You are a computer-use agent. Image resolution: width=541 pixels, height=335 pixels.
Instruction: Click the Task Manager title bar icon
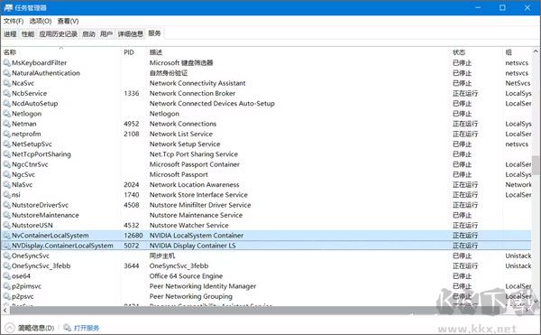[x=8, y=7]
